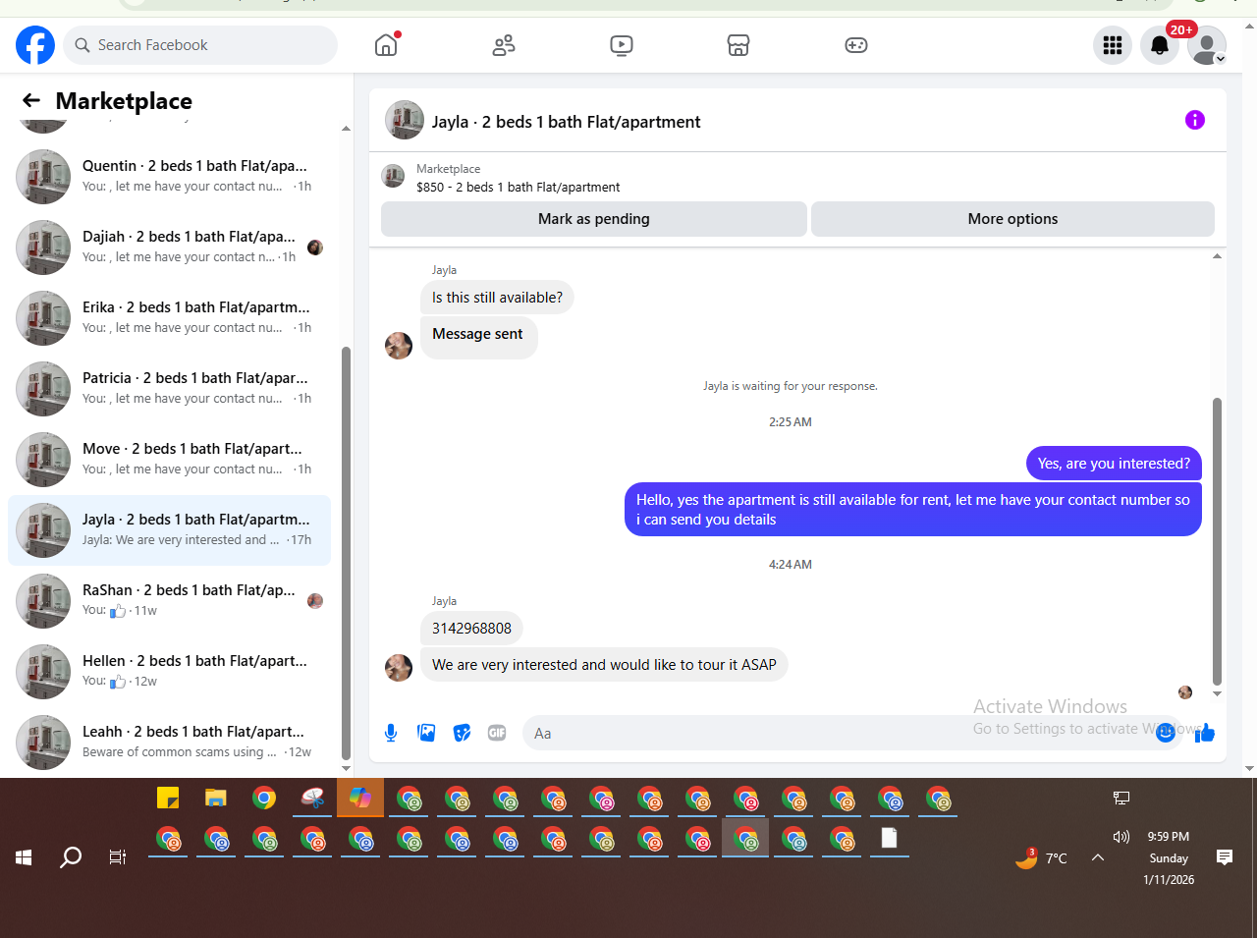1257x938 pixels.
Task: Show hidden system tray icons
Action: [1098, 857]
